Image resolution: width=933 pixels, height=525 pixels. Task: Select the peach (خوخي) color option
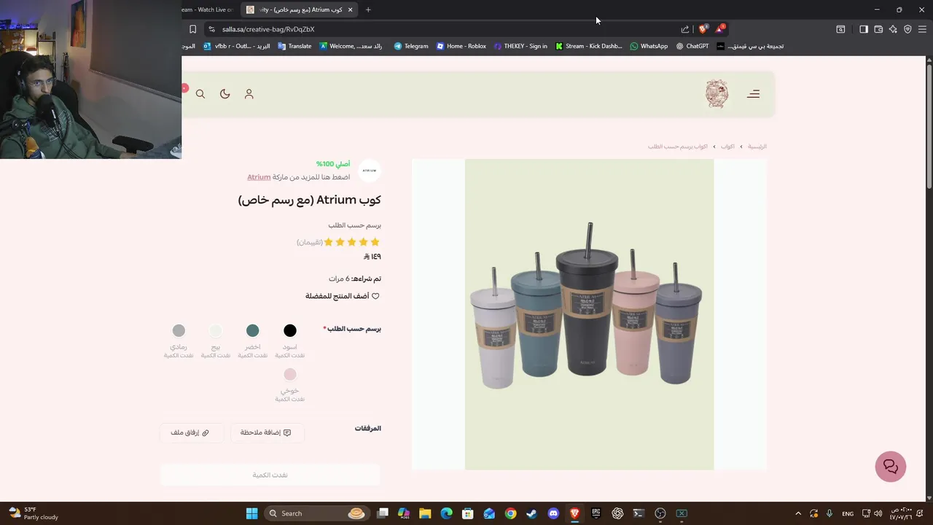[x=290, y=375]
